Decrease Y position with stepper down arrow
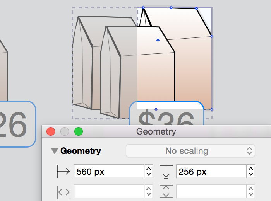271x201 pixels. coord(251,174)
